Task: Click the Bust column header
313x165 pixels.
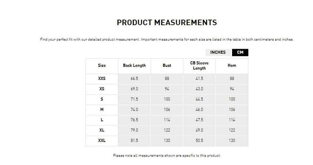Action: (x=167, y=65)
